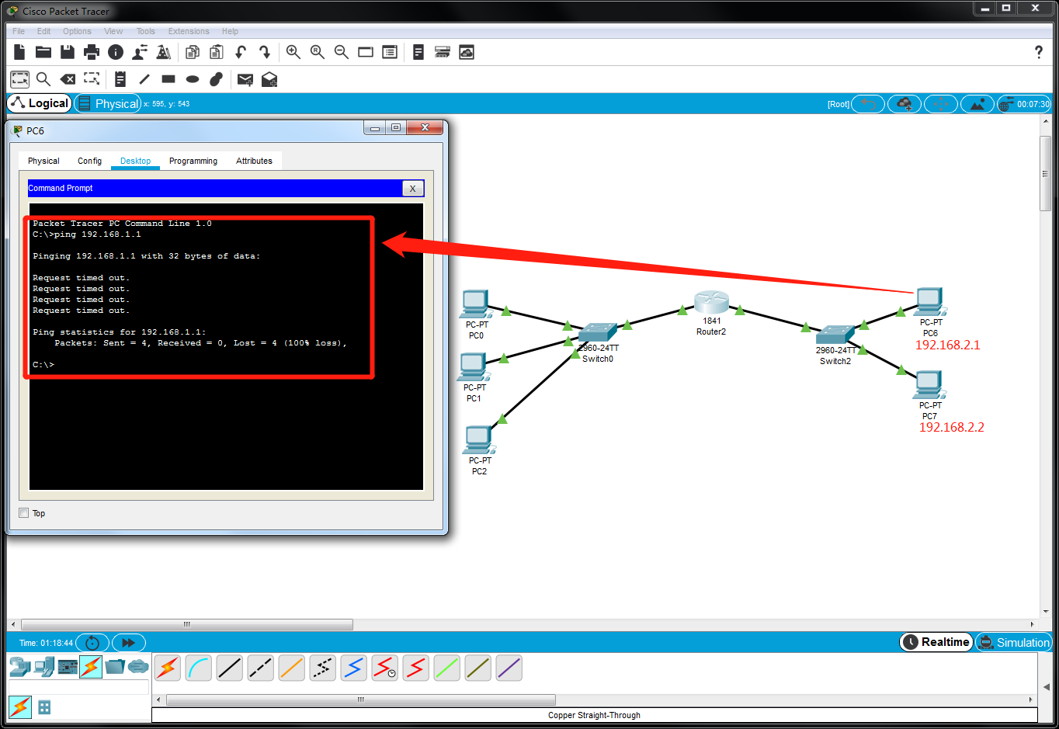
Task: Open the Options menu
Action: click(x=77, y=31)
